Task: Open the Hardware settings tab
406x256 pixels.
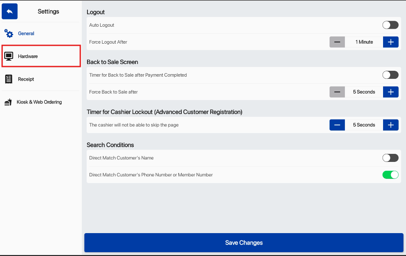Action: (41, 56)
